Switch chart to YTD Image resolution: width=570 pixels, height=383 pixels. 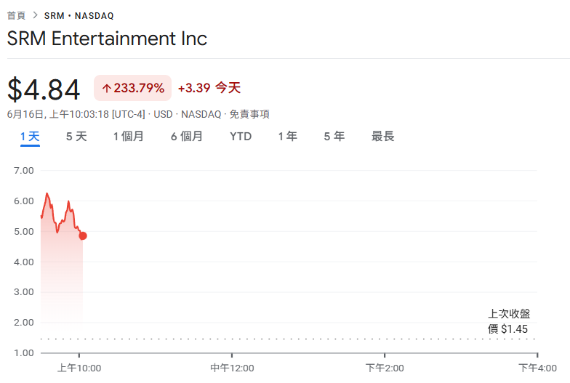pyautogui.click(x=241, y=137)
